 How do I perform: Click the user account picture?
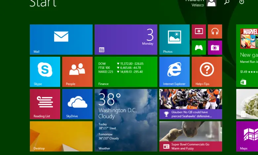[x=211, y=3]
